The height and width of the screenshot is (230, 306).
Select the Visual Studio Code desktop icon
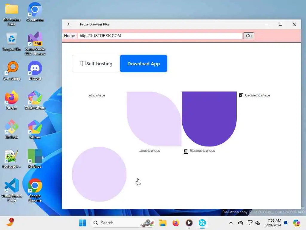tap(12, 190)
